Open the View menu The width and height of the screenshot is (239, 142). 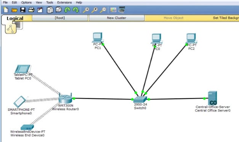[x=39, y=2]
